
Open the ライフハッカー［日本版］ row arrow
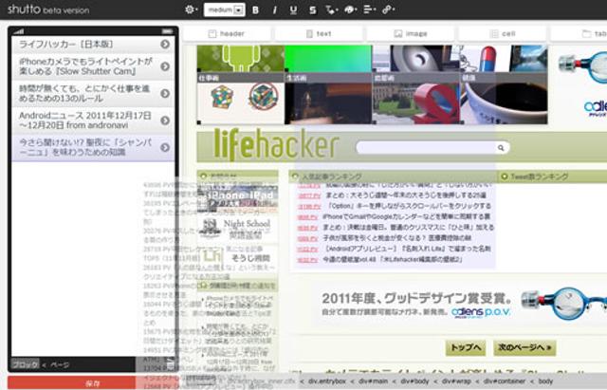(x=165, y=45)
